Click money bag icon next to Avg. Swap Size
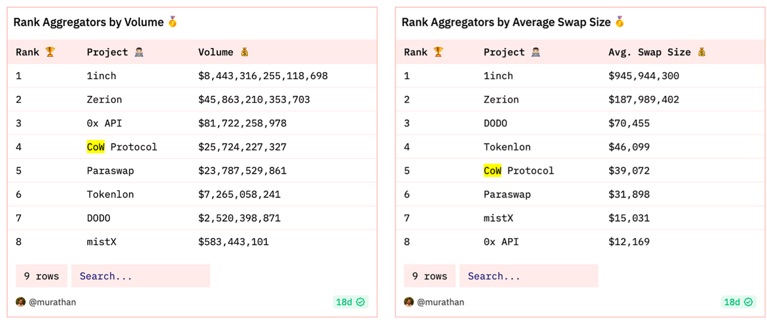 pos(701,52)
